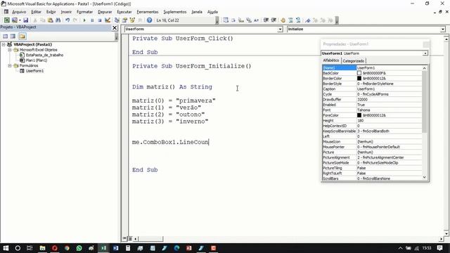Open the UserForm1 object selector in Properties
Image resolution: width=450 pixels, height=253 pixels.
point(425,53)
